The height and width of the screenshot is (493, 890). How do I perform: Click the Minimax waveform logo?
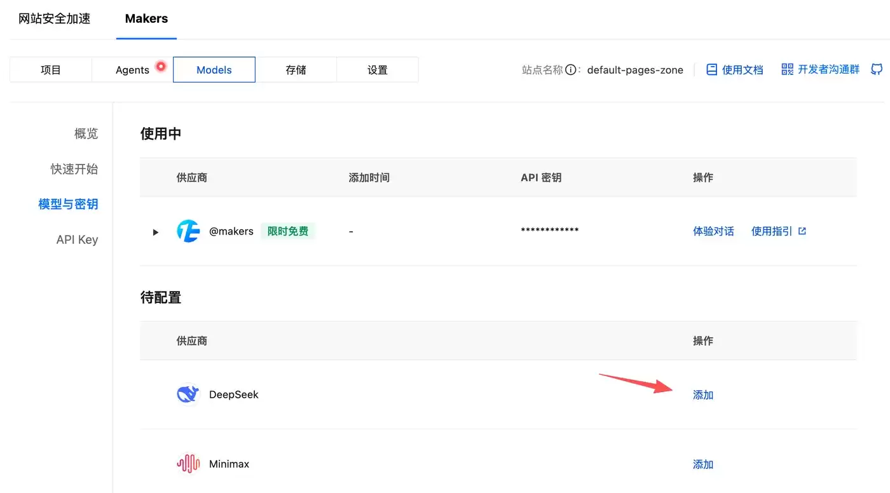pos(188,464)
